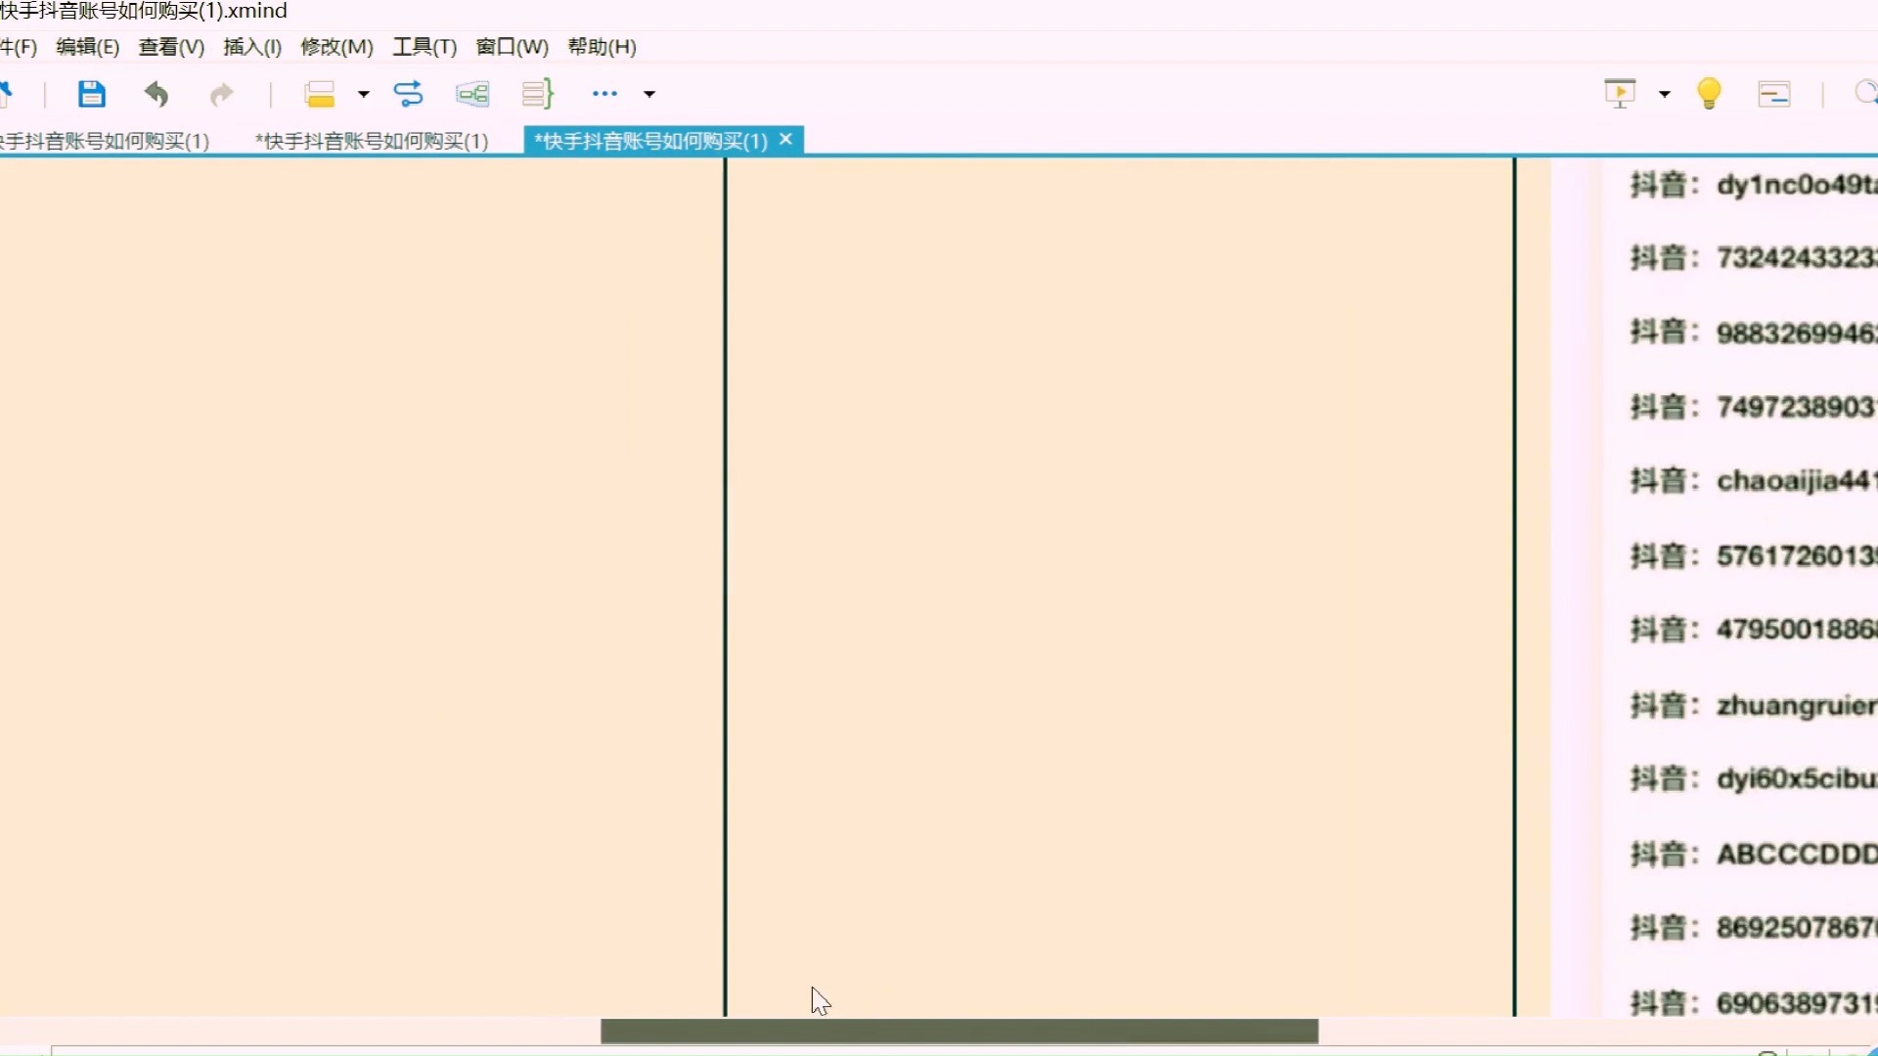Expand the arrow beside the three-dots icon
The width and height of the screenshot is (1878, 1056).
649,94
